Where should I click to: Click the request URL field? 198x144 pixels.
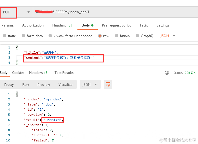point(115,12)
